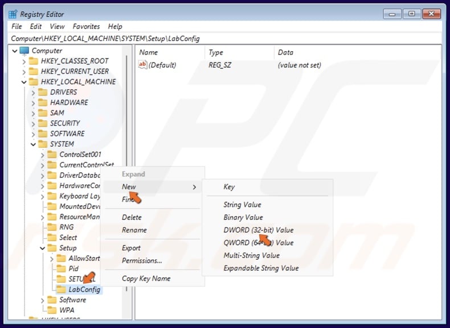
Task: Click the Setup folder icon
Action: coord(52,248)
